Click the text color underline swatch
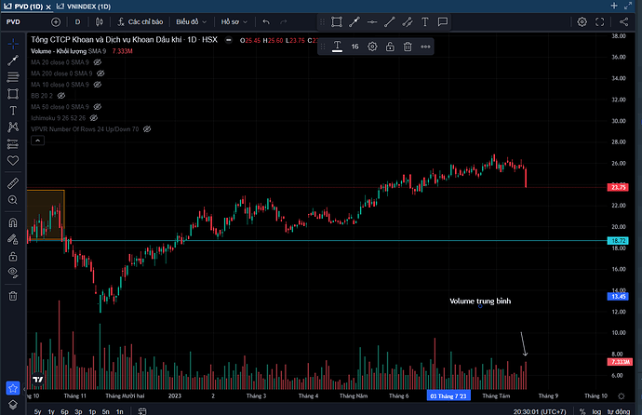Viewport: 642px width, 415px height. coord(337,47)
